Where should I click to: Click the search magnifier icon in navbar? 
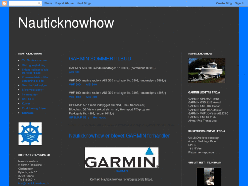pos(39,3)
